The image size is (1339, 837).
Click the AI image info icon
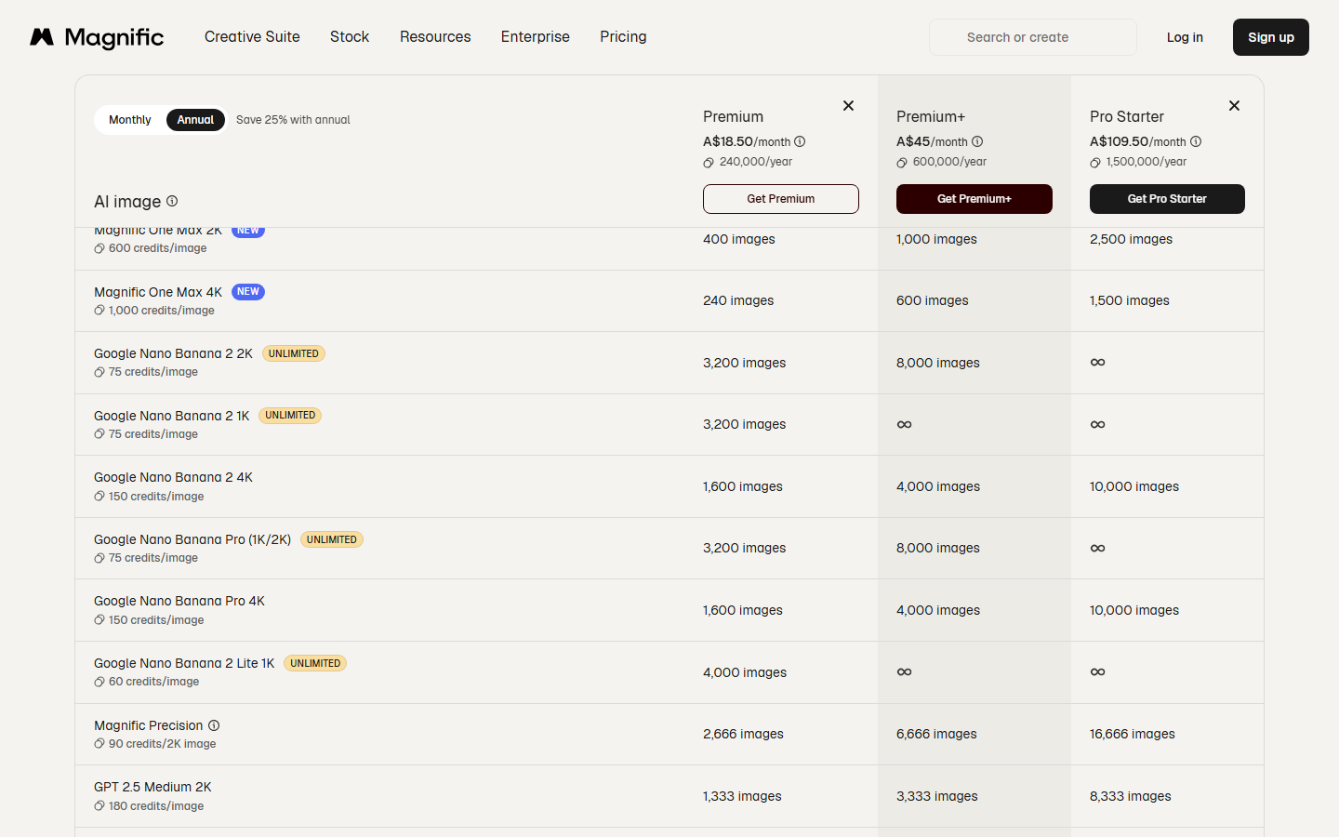pyautogui.click(x=172, y=201)
